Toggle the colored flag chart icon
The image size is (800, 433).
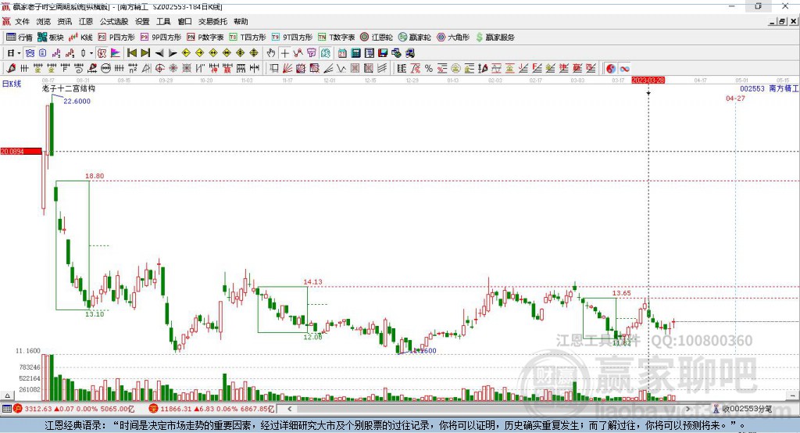coord(116,53)
